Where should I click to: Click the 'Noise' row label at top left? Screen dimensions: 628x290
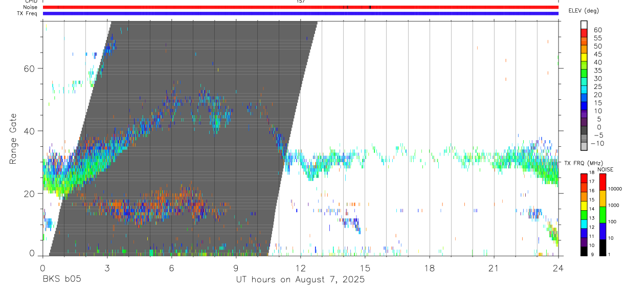pos(30,7)
